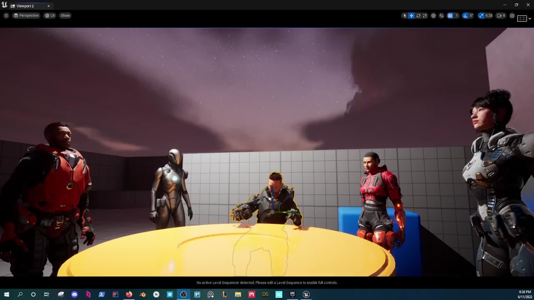Click the Unreal Engine logo icon
Screen dimensions: 534x300
point(4,5)
